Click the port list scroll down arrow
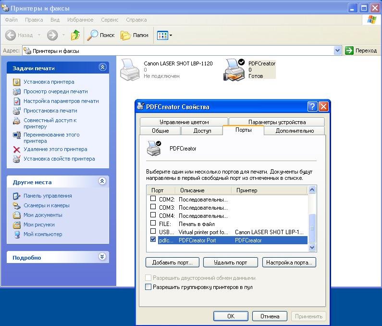This screenshot has height=326, width=382. pyautogui.click(x=312, y=247)
